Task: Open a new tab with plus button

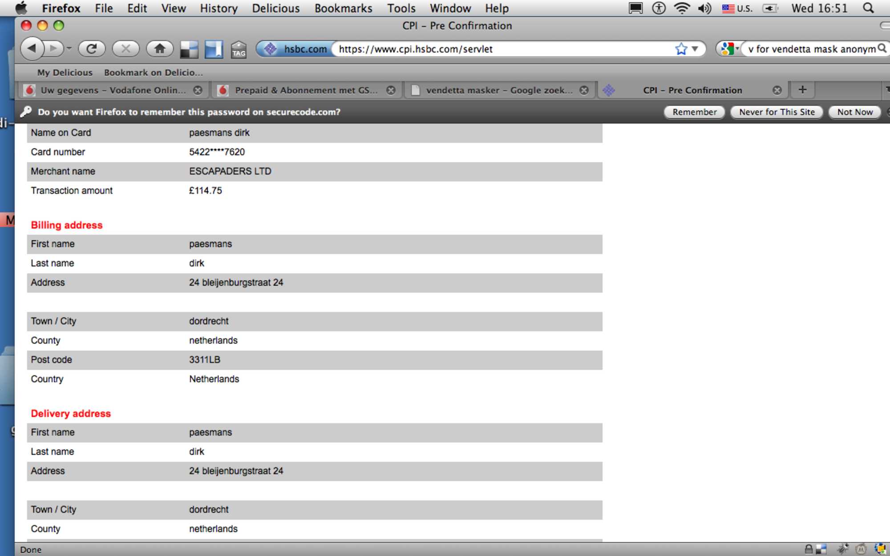Action: (x=802, y=90)
